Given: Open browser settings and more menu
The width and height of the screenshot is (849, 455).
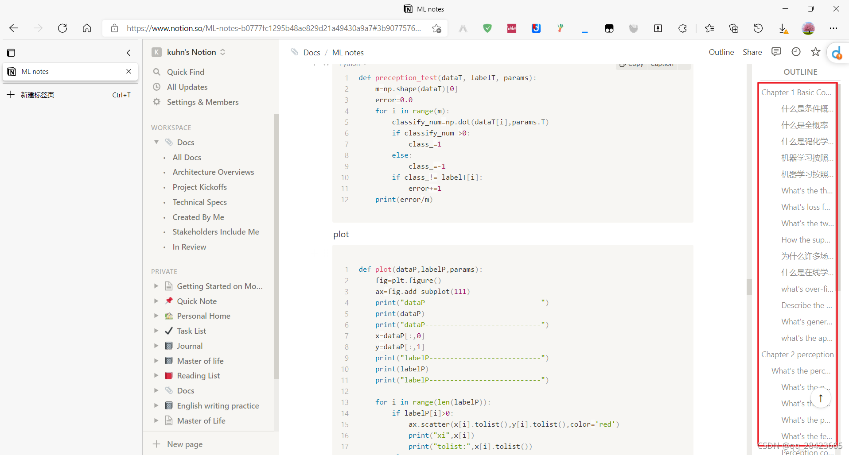Looking at the screenshot, I should click(x=833, y=28).
